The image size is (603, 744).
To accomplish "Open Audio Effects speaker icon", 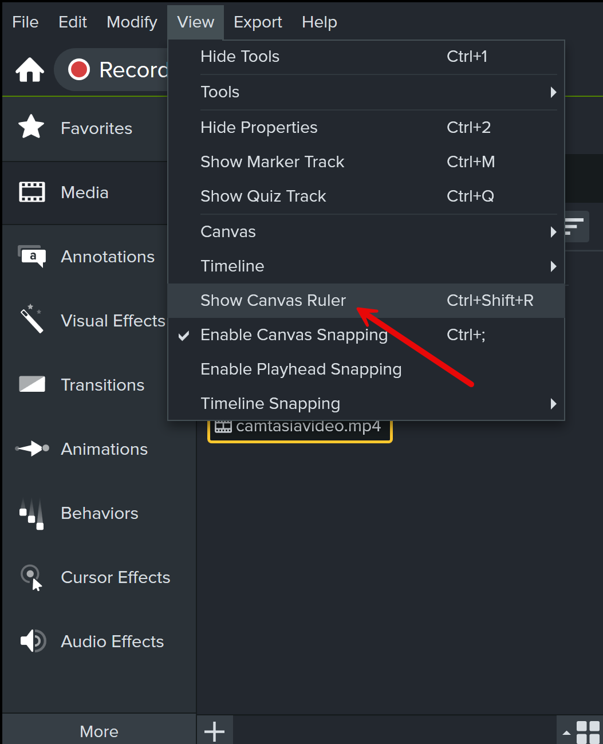I will (33, 641).
